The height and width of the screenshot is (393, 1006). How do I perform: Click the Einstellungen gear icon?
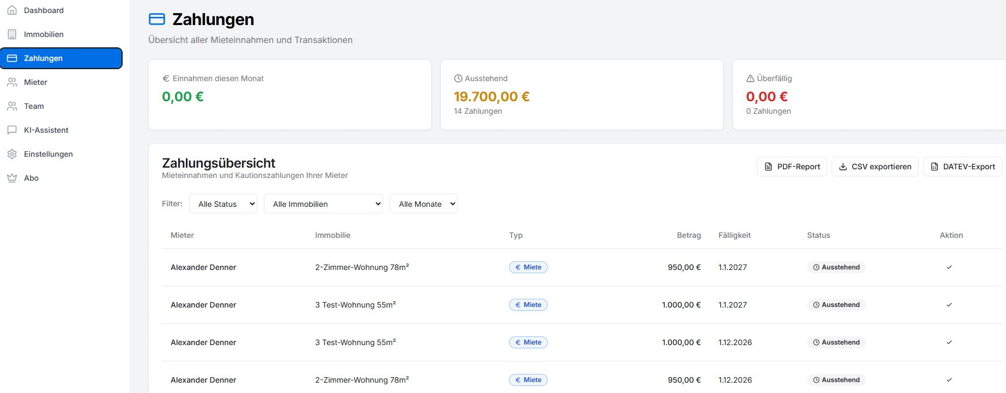click(x=12, y=154)
